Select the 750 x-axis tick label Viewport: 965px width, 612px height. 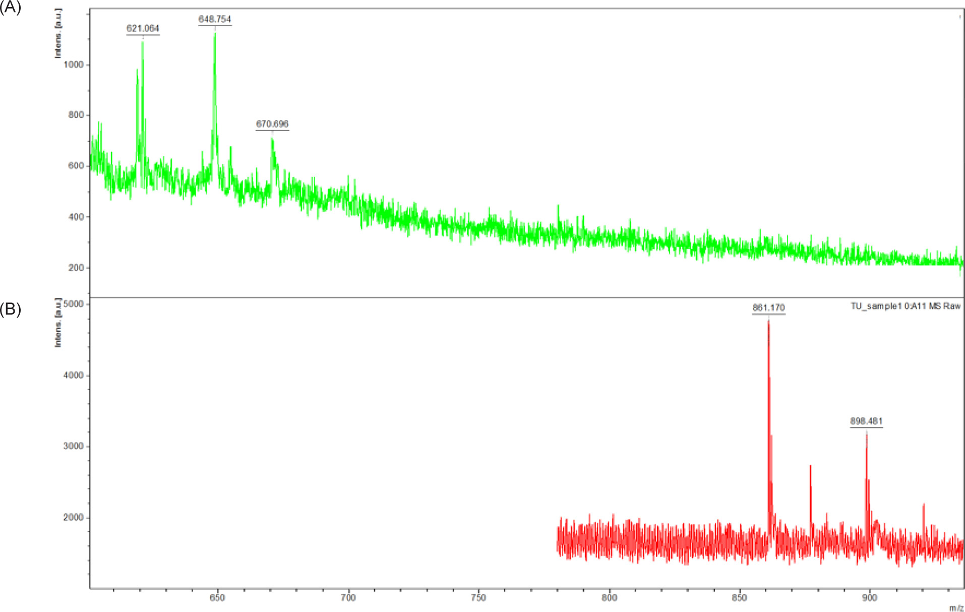(478, 598)
